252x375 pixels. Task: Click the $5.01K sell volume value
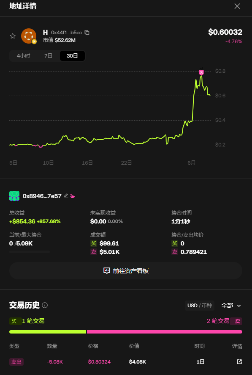pyautogui.click(x=110, y=252)
